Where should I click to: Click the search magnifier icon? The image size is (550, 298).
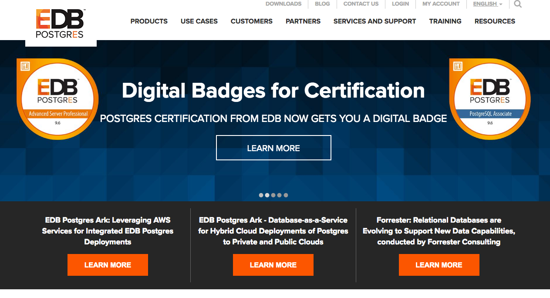(x=518, y=4)
